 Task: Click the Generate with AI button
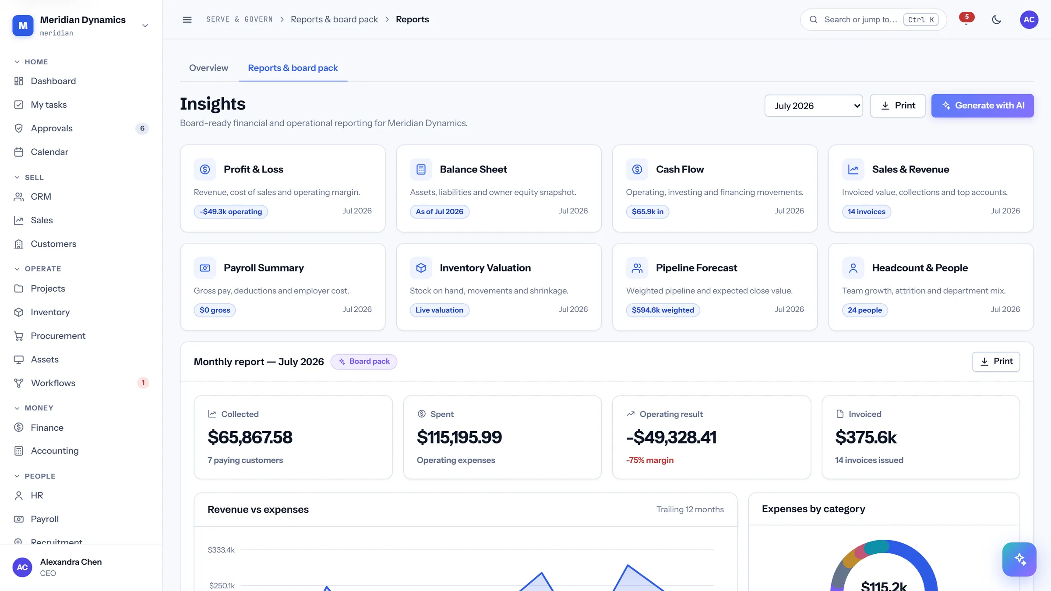982,106
